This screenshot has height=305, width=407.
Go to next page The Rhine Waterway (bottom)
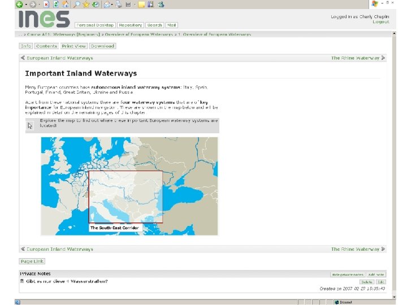(x=355, y=249)
